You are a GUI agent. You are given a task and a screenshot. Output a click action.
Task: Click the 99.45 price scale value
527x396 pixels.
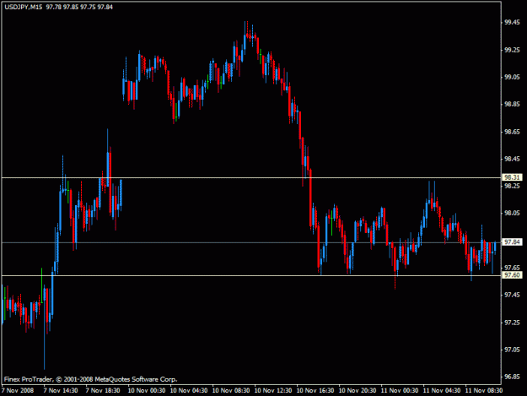512,22
